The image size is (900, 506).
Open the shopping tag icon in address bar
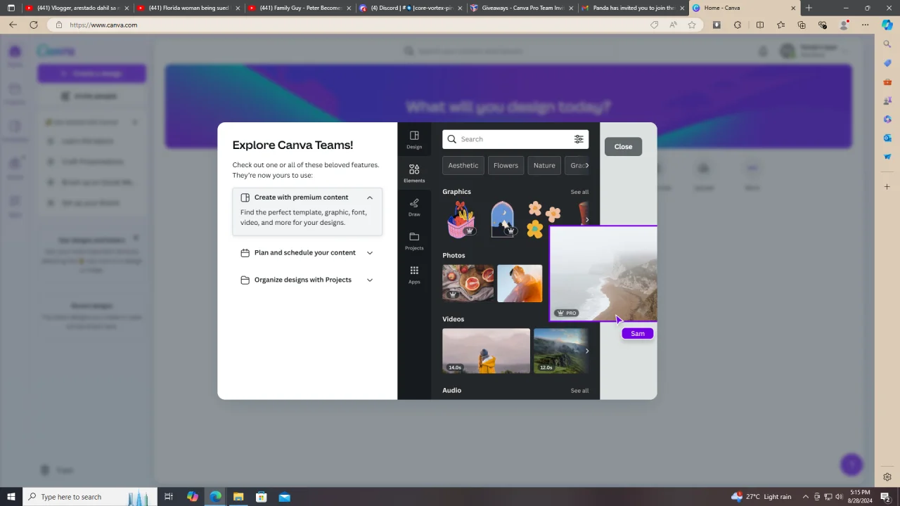tap(655, 25)
